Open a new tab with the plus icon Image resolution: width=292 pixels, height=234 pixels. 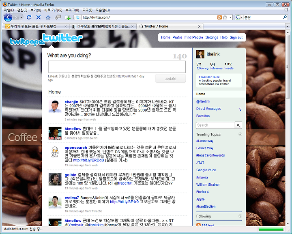(68, 17)
